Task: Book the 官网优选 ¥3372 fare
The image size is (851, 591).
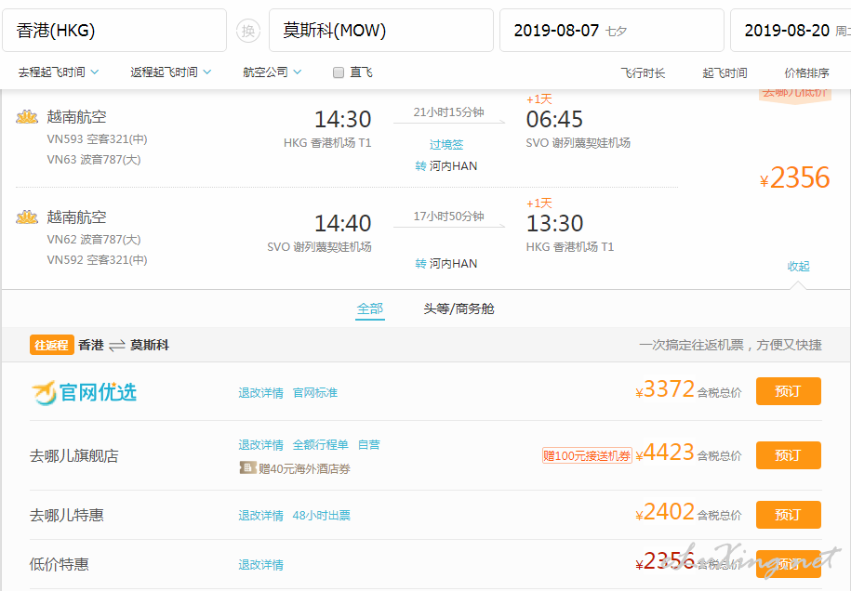Action: click(788, 391)
